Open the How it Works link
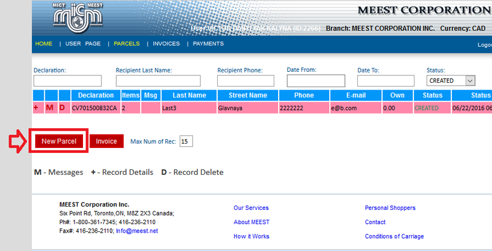 [252, 236]
